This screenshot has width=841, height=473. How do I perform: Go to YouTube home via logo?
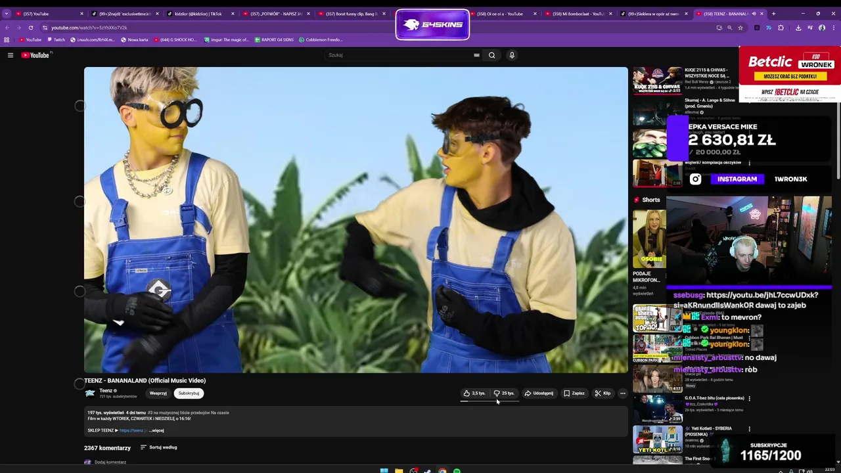tap(35, 55)
